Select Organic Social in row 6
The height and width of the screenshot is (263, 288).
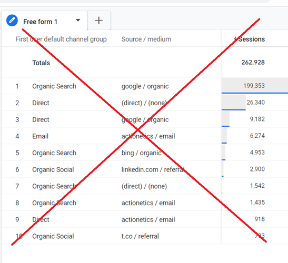coord(53,170)
